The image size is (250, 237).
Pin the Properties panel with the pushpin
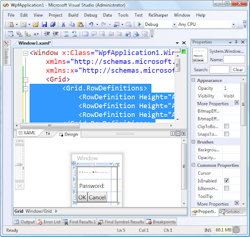236,42
